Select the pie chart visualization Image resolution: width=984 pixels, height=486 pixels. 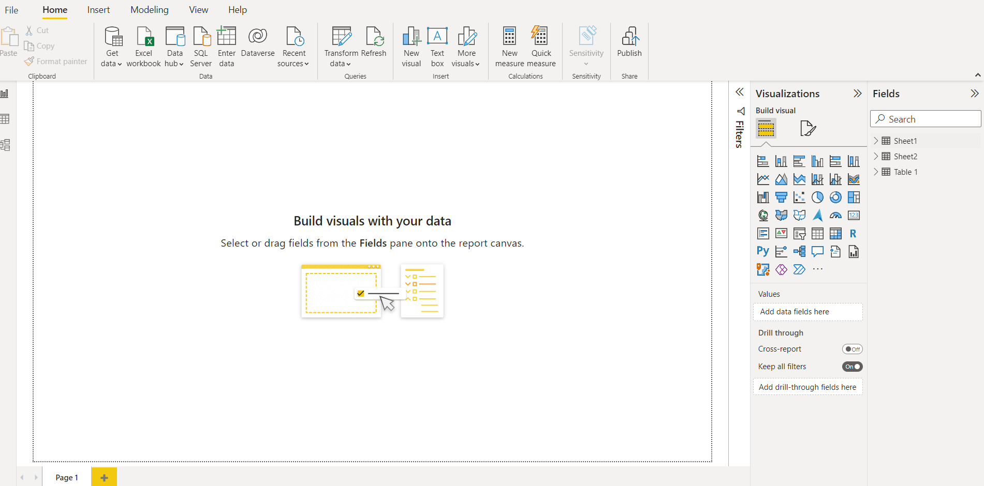click(x=817, y=198)
